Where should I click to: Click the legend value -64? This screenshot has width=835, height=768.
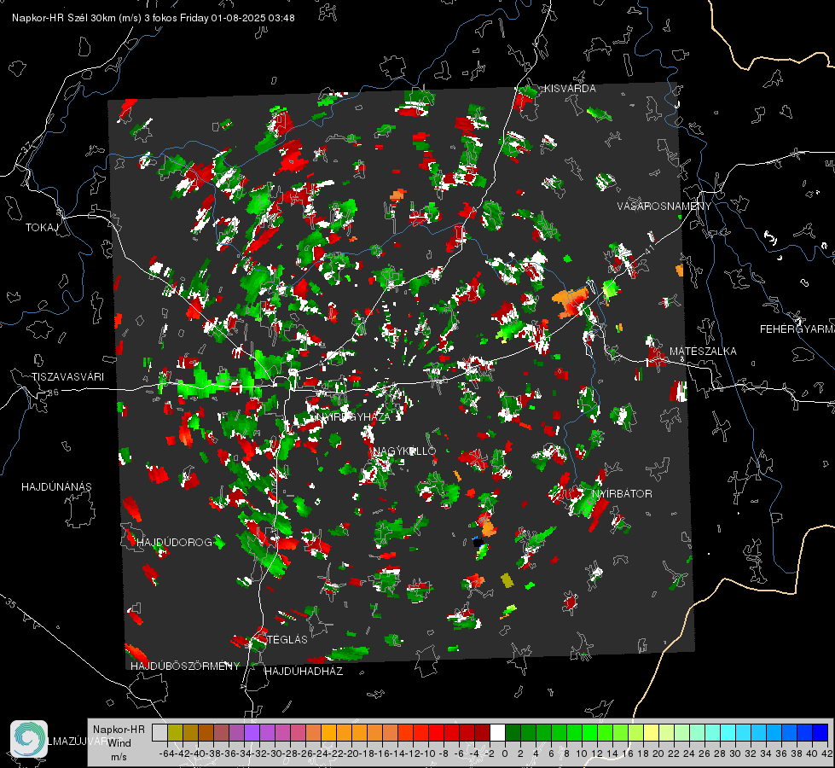[x=167, y=753]
